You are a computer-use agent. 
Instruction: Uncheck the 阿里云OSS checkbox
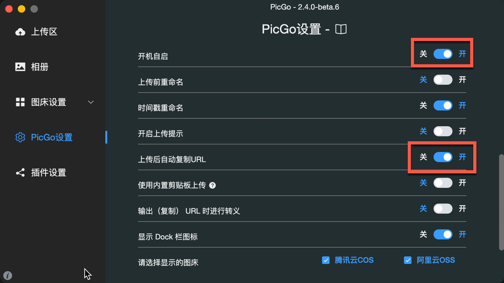408,260
